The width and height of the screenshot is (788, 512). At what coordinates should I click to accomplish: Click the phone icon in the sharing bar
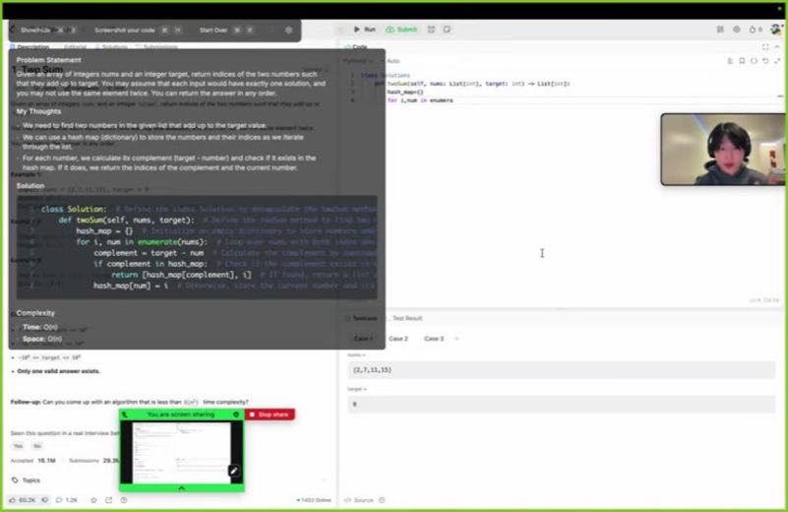pyautogui.click(x=125, y=415)
